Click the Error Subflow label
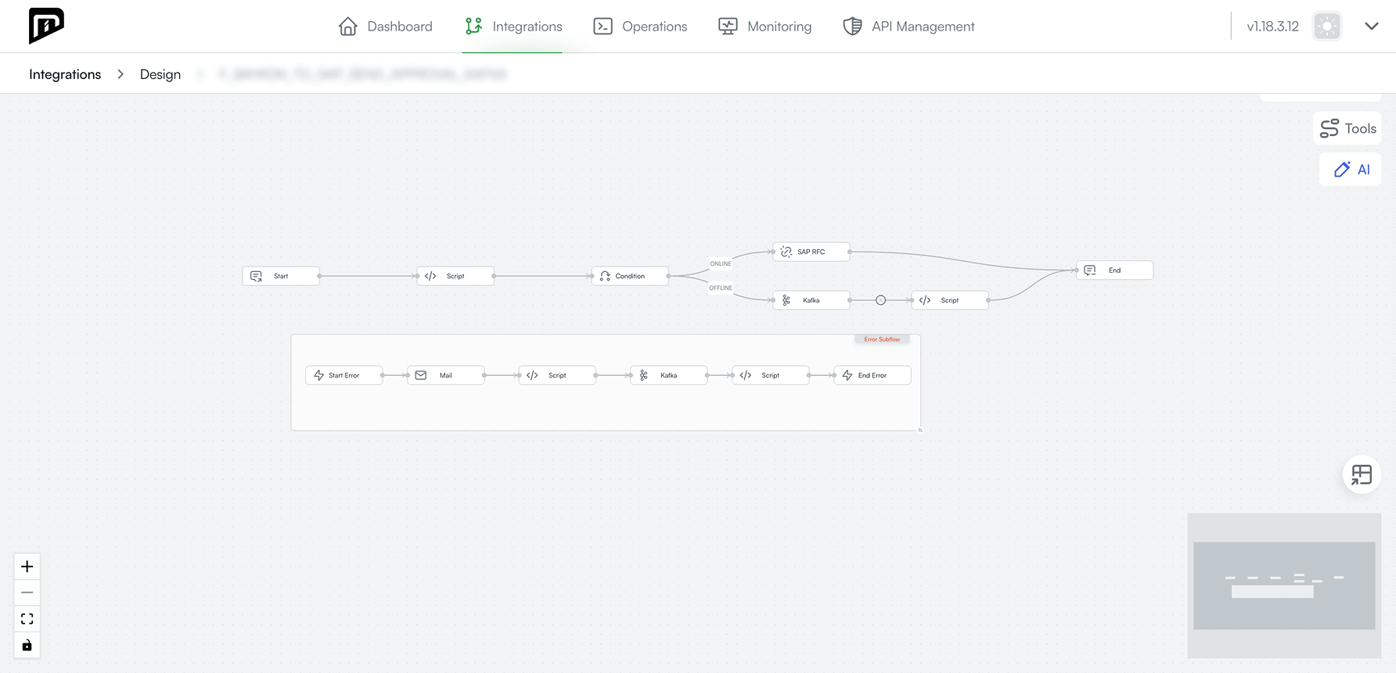Screen dimensions: 1396x673 (882, 339)
